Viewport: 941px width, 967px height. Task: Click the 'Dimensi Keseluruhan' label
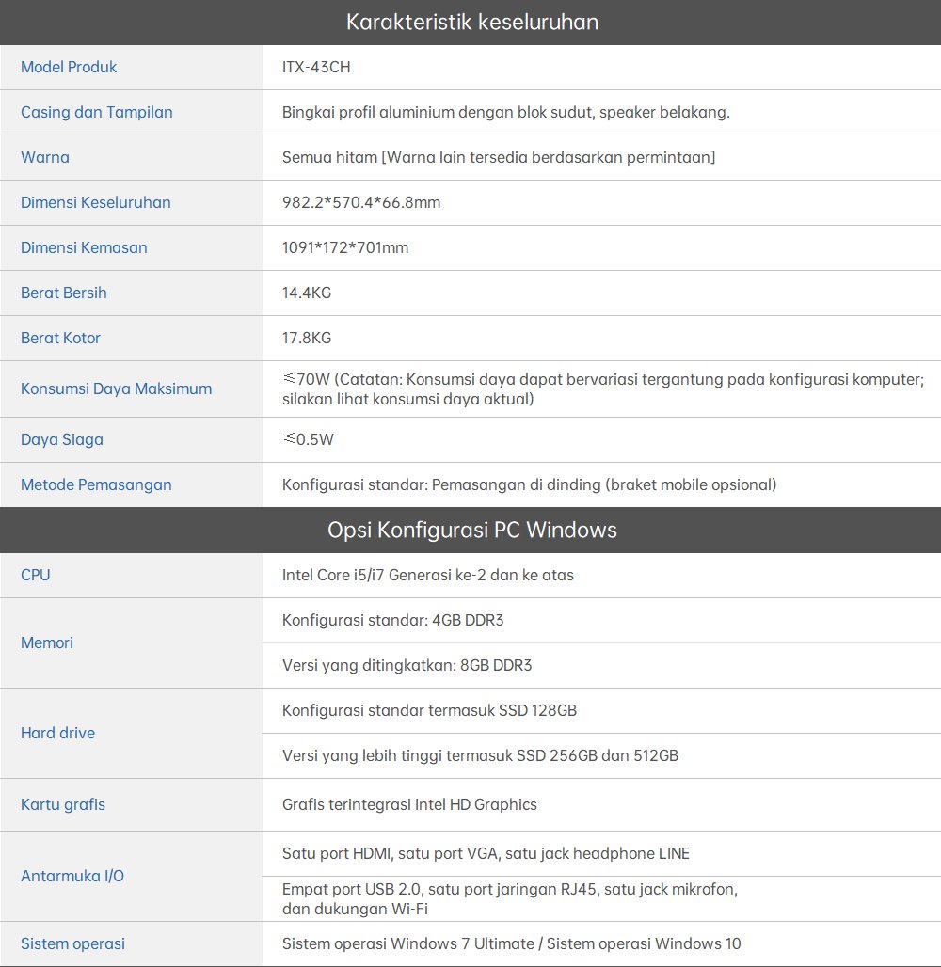[95, 202]
